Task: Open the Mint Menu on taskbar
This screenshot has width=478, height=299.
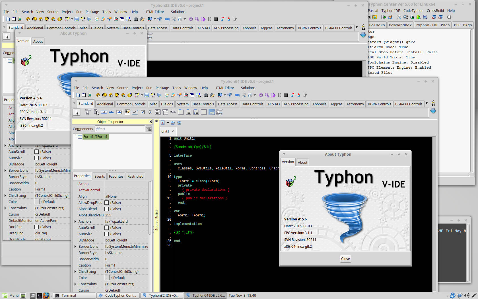Action: tap(10, 295)
